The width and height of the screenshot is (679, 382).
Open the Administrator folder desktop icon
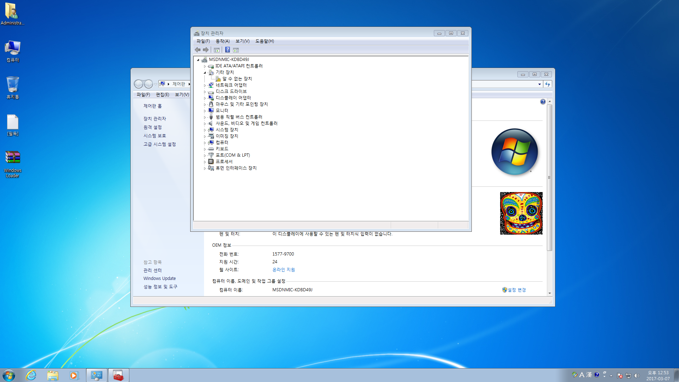12,14
